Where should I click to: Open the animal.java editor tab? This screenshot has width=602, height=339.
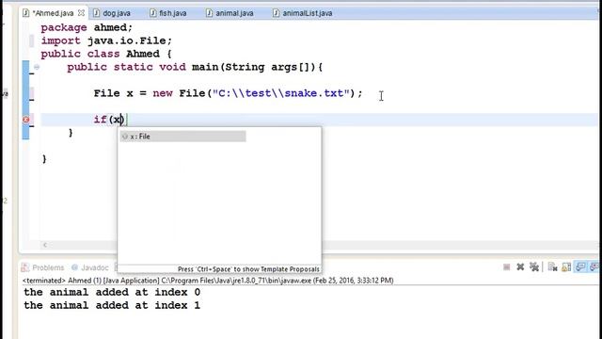[x=230, y=13]
